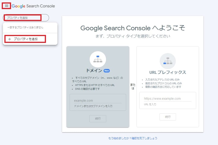Click the Google Search Console logo

[x=33, y=6]
